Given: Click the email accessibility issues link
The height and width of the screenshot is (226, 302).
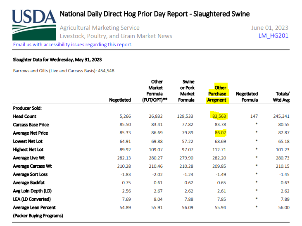Looking at the screenshot, I should click(73, 45).
